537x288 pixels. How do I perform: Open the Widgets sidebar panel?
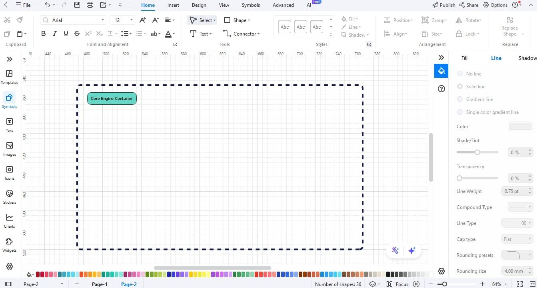(10, 244)
